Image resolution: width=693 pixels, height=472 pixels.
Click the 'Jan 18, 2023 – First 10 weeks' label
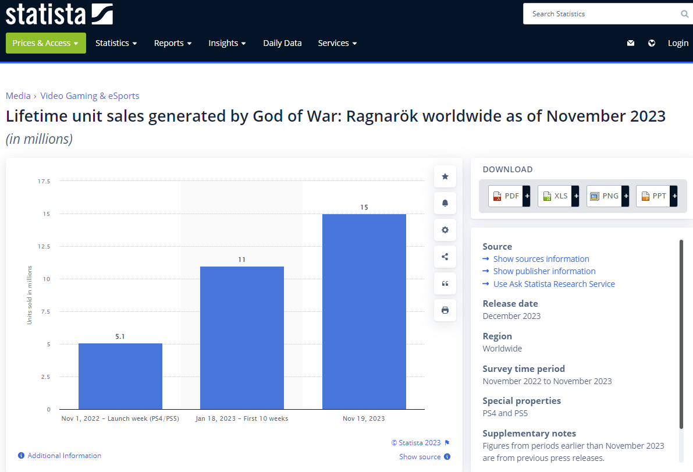click(x=241, y=418)
